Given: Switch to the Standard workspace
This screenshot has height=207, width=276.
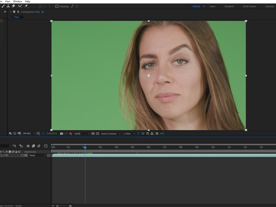Looking at the screenshot, I should point(229,6).
